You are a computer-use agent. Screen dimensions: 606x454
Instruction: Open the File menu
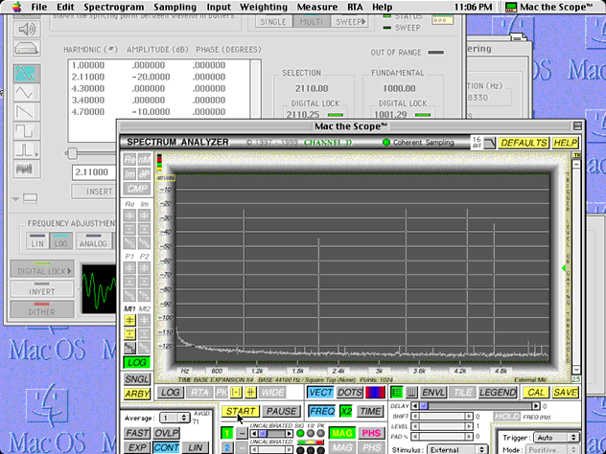39,7
